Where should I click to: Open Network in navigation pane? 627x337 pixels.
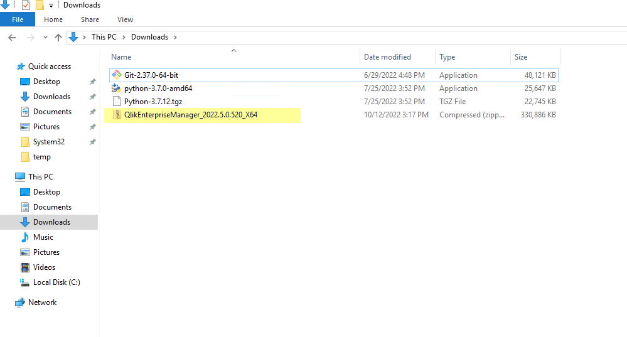[x=43, y=302]
